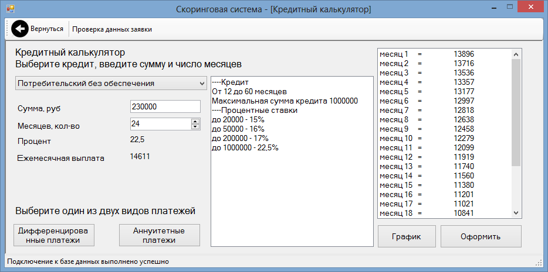Close the Скоринговая система window
This screenshot has height=272, width=548.
click(x=530, y=6)
